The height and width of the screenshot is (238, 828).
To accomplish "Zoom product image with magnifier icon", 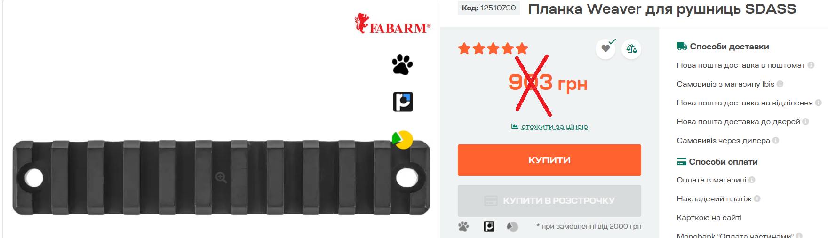I will click(x=221, y=177).
